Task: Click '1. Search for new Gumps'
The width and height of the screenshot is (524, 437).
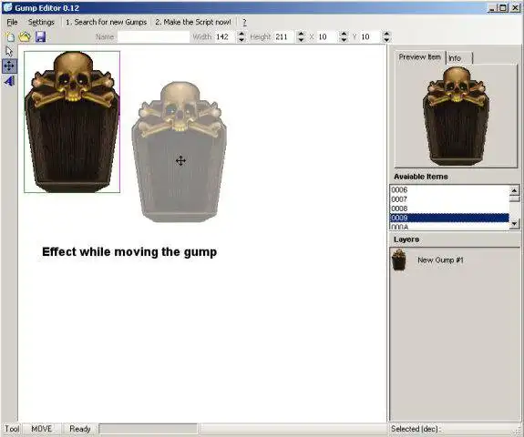Action: click(x=106, y=22)
